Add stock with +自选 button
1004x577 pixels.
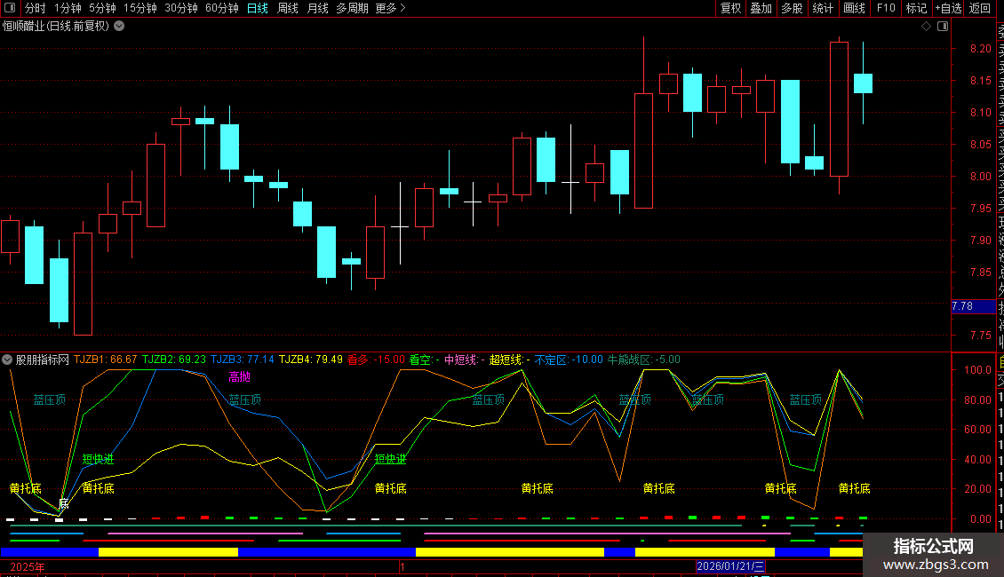click(948, 8)
